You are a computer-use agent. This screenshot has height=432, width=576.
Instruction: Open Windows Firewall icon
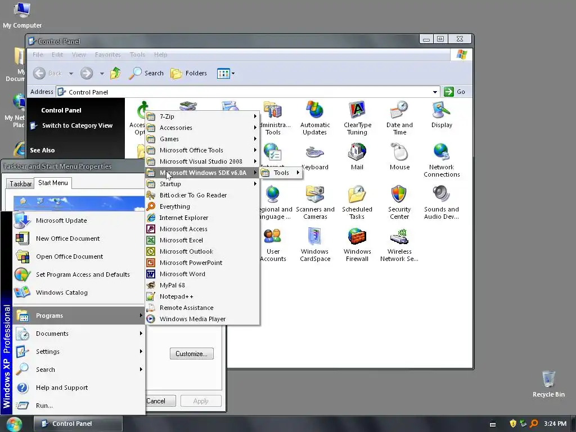click(357, 245)
